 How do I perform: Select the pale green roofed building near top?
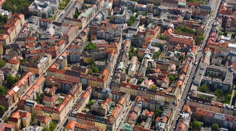point(88,13)
